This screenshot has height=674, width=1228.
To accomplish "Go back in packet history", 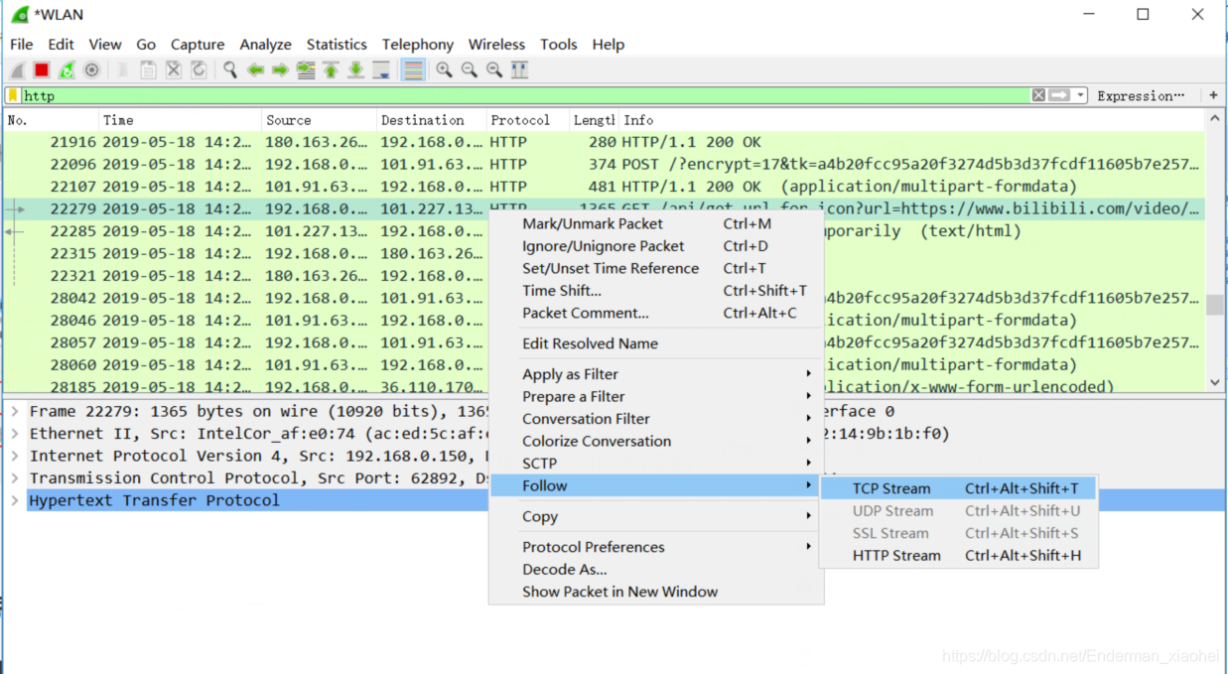I will (x=255, y=70).
